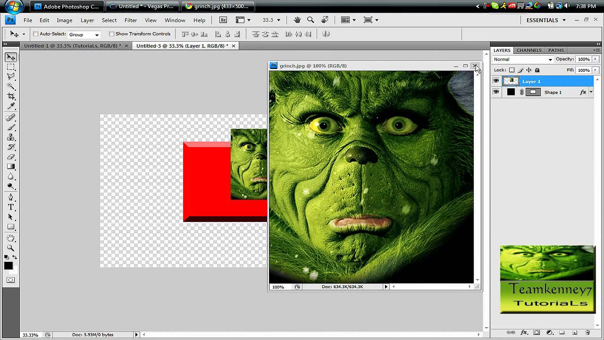
Task: Choose the Eraser tool
Action: (x=11, y=157)
